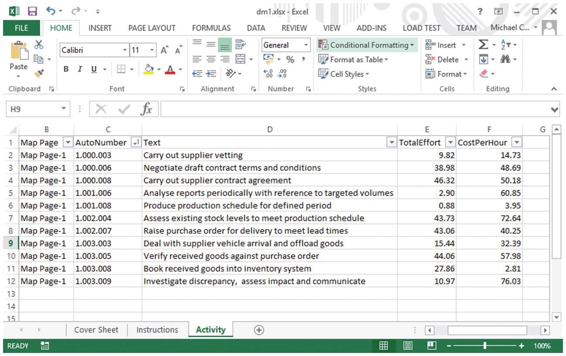
Task: Switch to Page Break Preview in status bar
Action: (431, 346)
